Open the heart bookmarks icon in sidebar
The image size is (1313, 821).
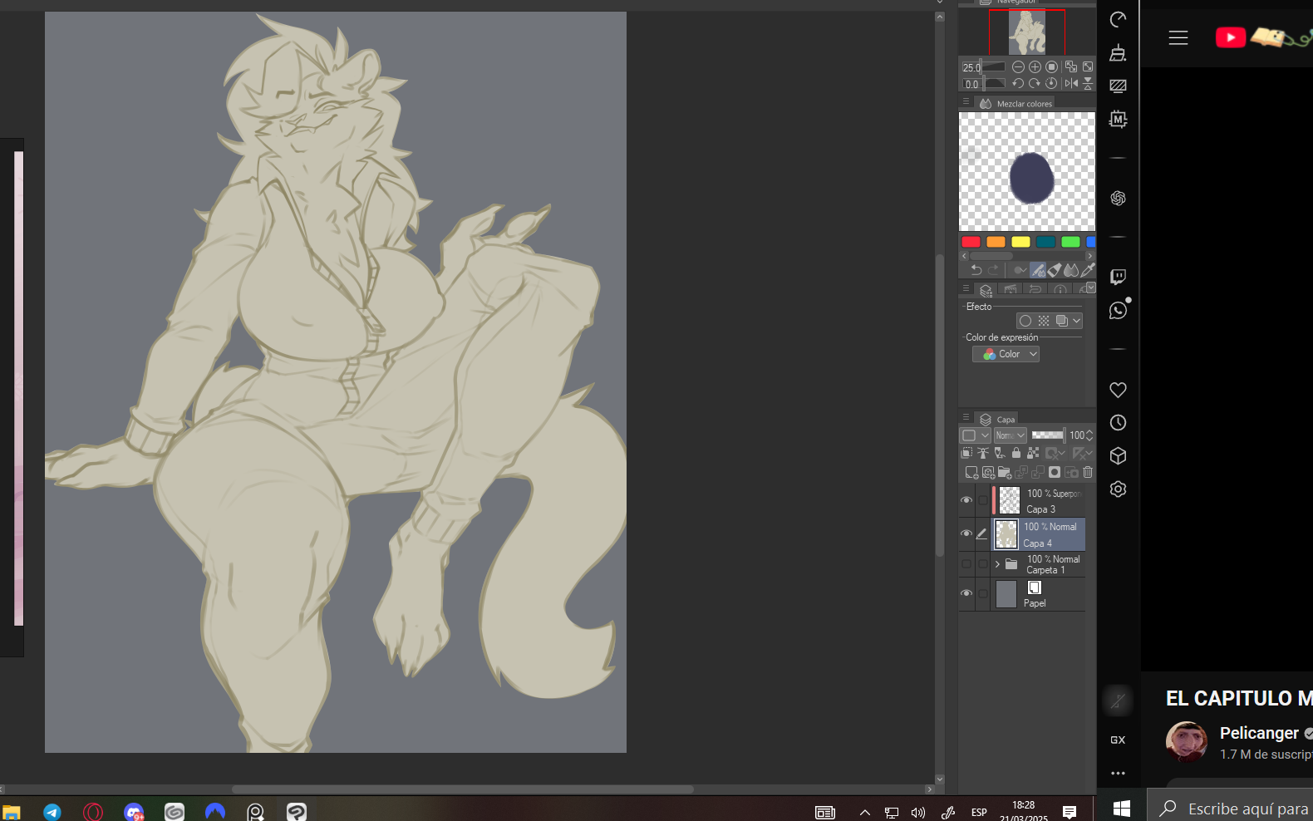[x=1119, y=390]
